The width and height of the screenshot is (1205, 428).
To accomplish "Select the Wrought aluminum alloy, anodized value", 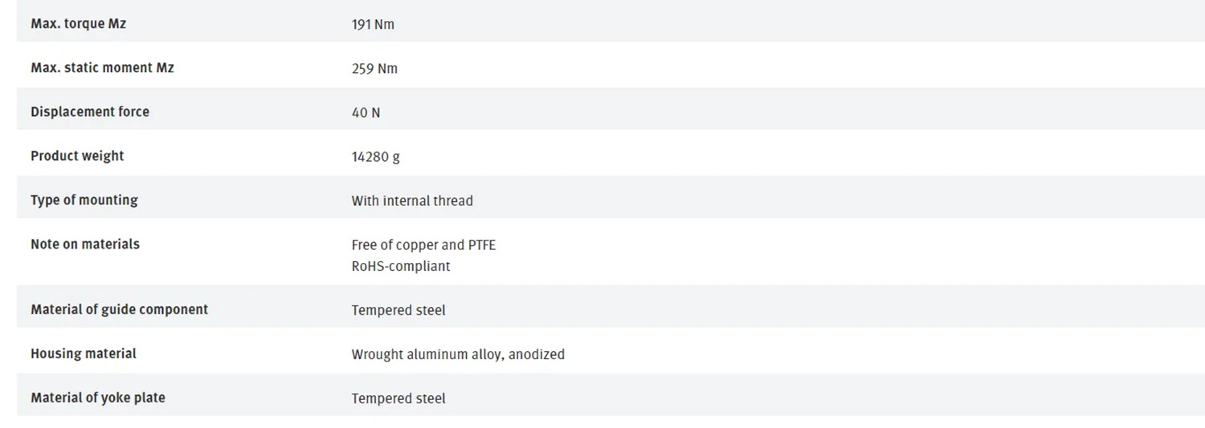I will 458,354.
